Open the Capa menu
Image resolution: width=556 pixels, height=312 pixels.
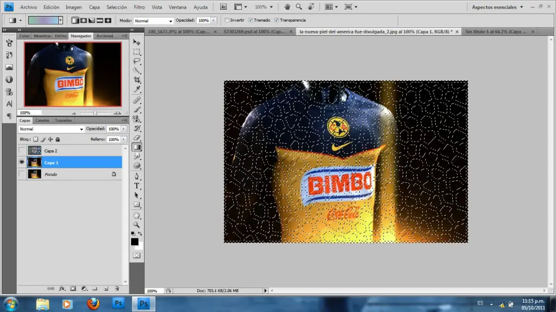click(94, 7)
